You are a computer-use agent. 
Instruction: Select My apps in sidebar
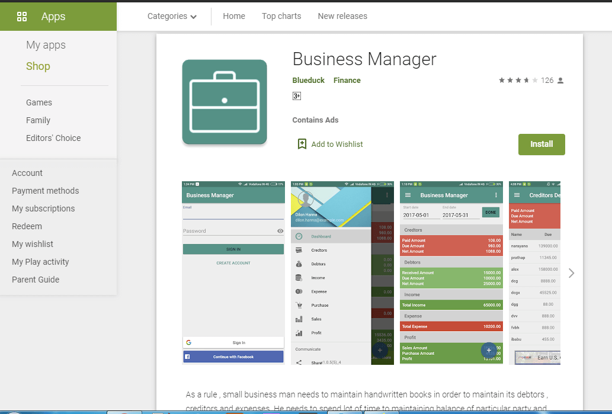pyautogui.click(x=46, y=45)
